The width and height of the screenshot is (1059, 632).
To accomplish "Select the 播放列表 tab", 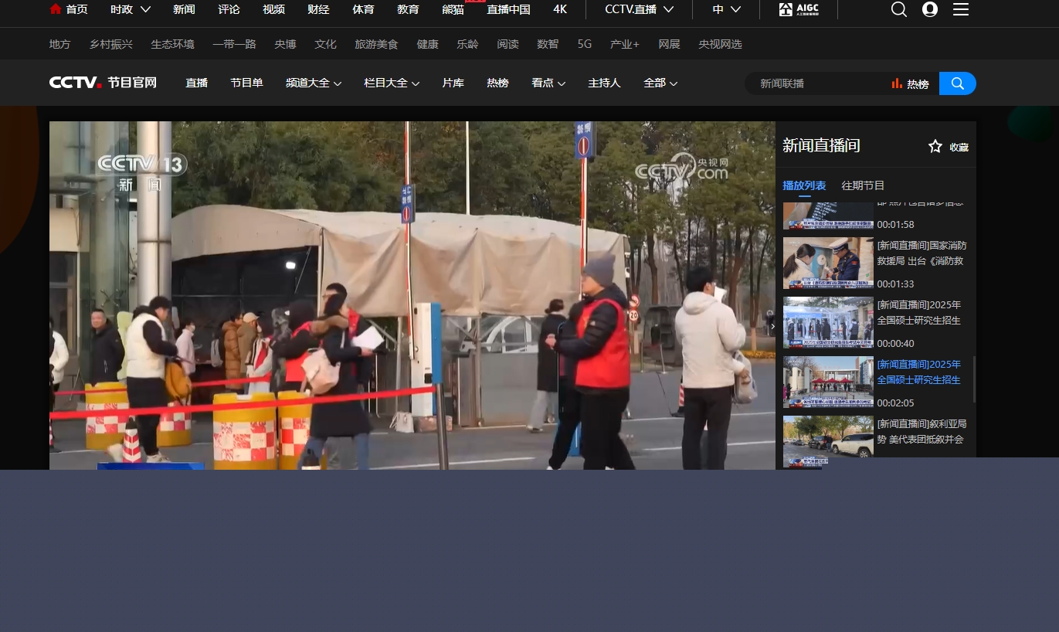I will pos(804,185).
